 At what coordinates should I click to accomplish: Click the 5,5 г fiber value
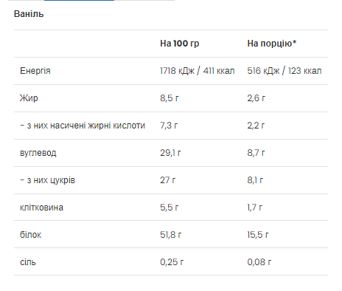[170, 208]
